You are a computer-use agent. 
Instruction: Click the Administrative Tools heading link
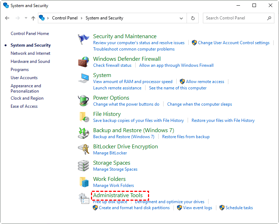(x=118, y=195)
